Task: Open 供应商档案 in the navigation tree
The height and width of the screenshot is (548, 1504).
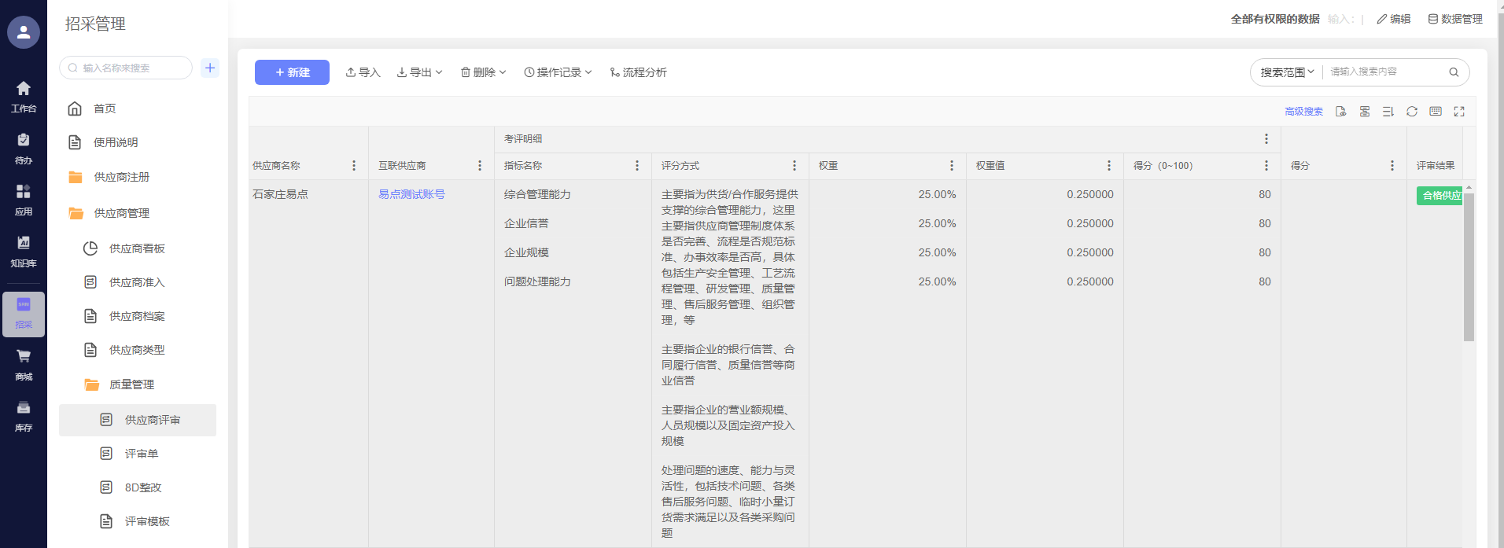Action: 136,316
